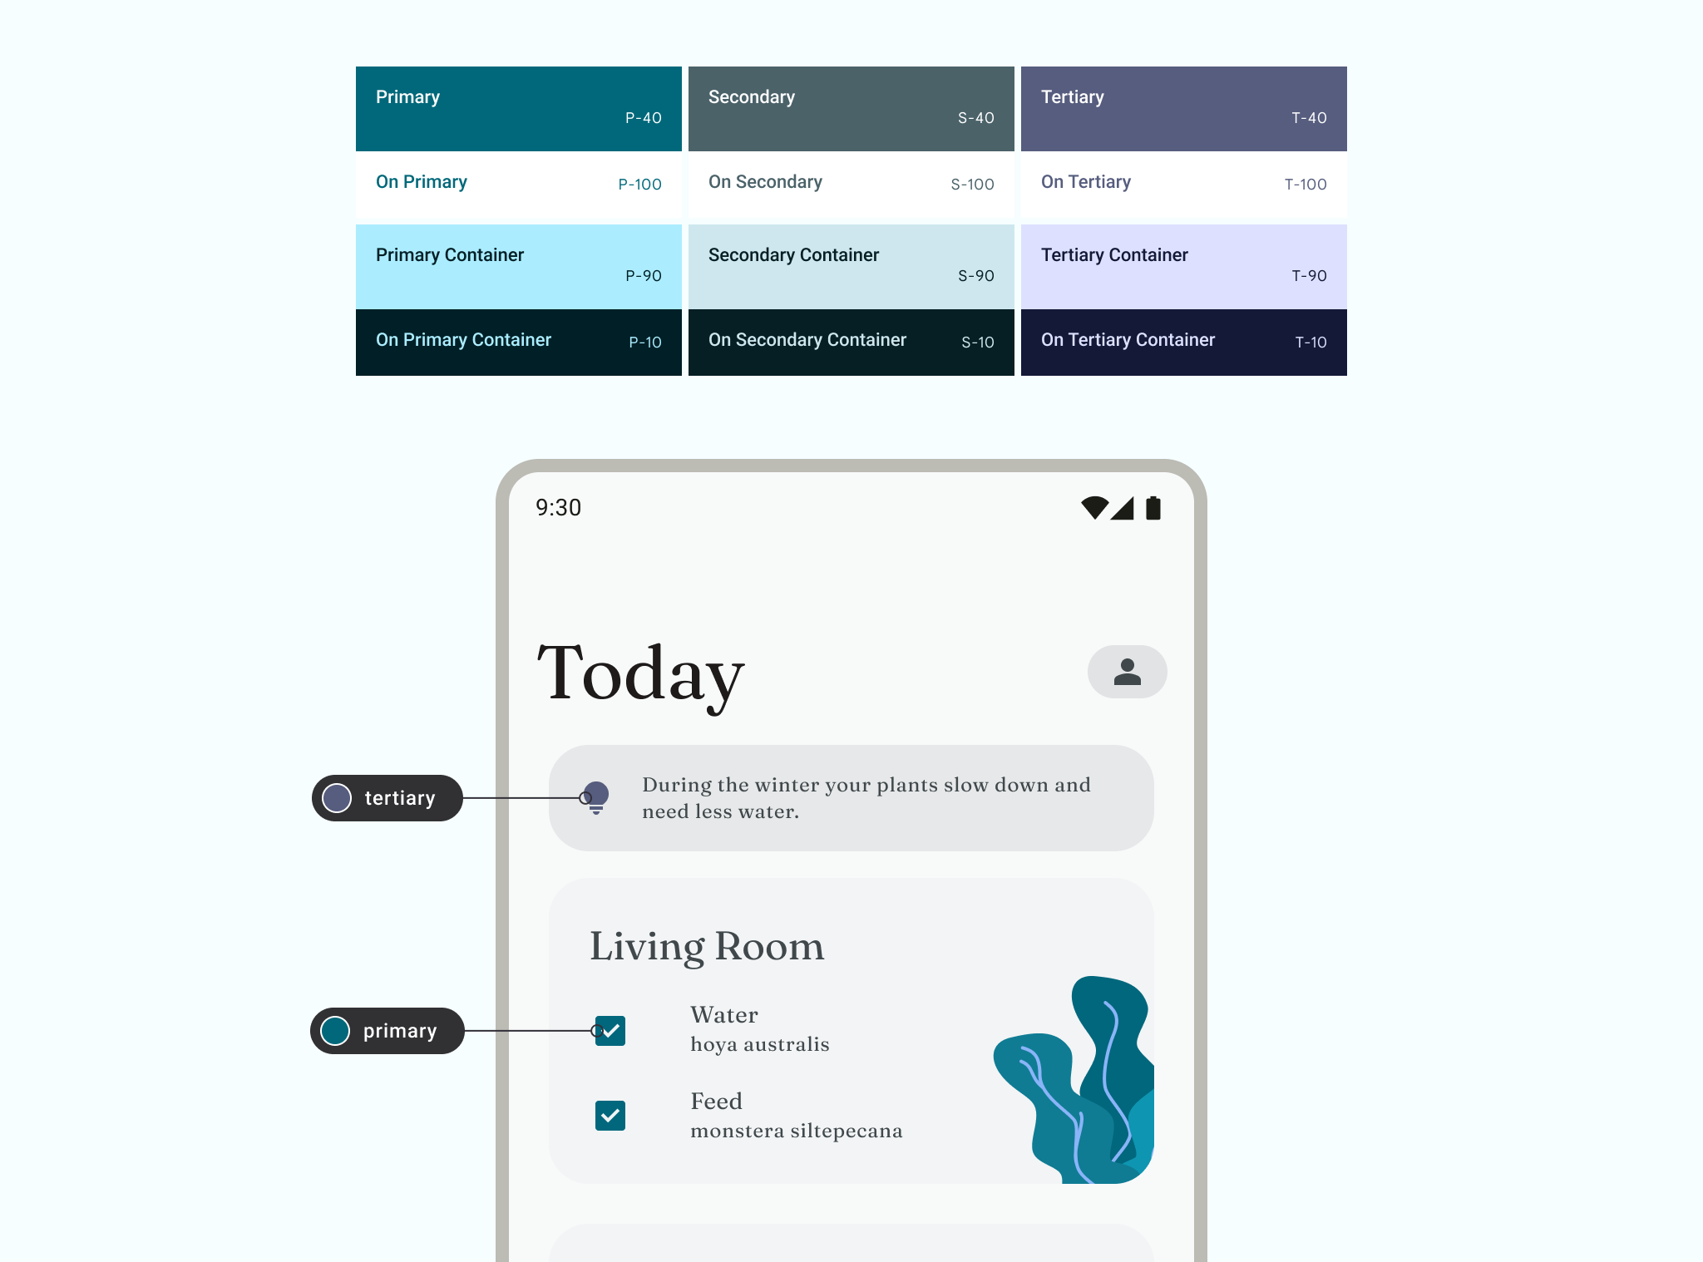Click the lightbulb tip icon in app
This screenshot has height=1262, width=1703.
(595, 796)
